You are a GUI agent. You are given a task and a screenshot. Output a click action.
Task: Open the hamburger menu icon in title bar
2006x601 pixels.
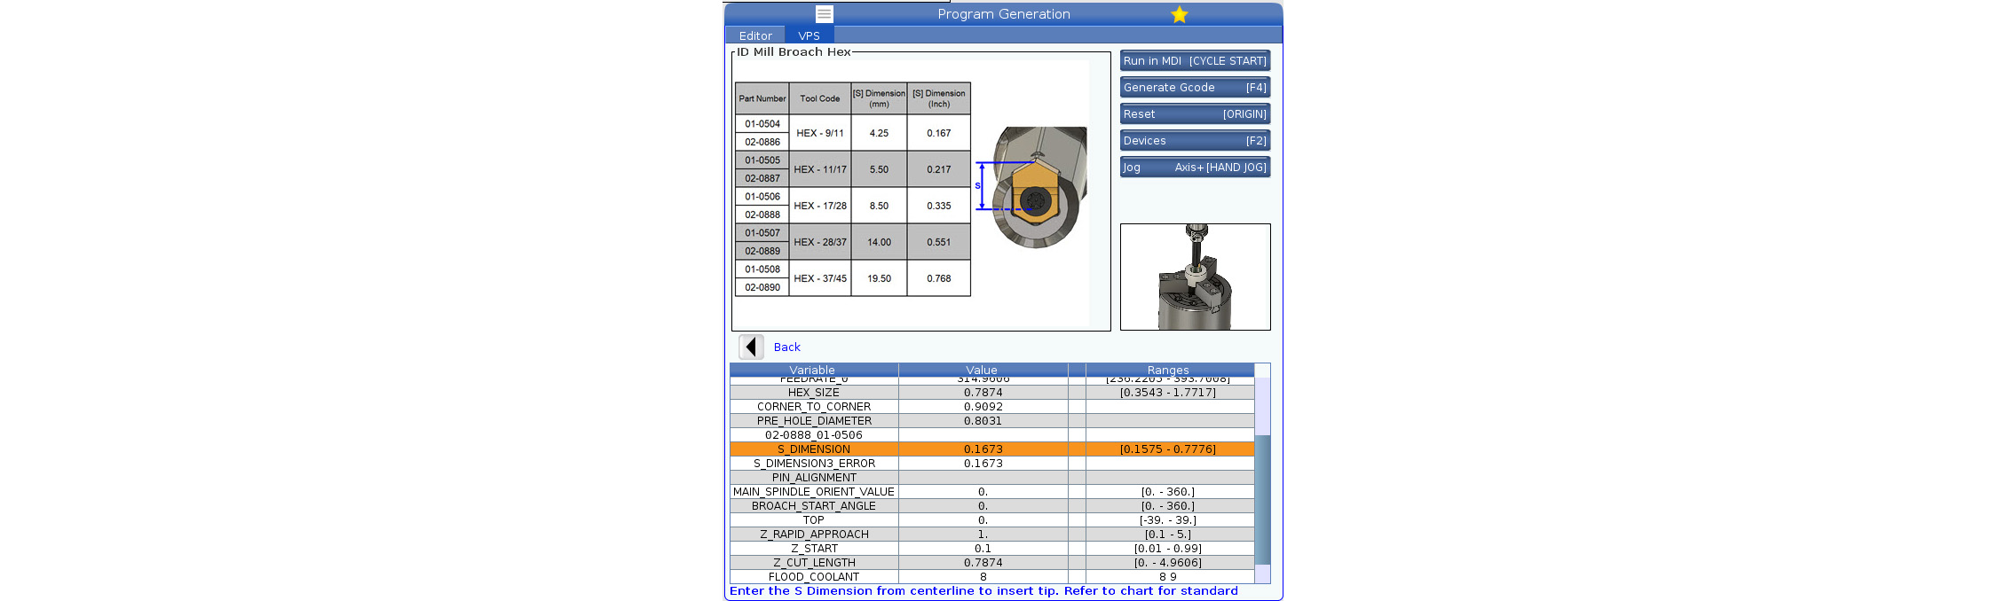point(824,14)
